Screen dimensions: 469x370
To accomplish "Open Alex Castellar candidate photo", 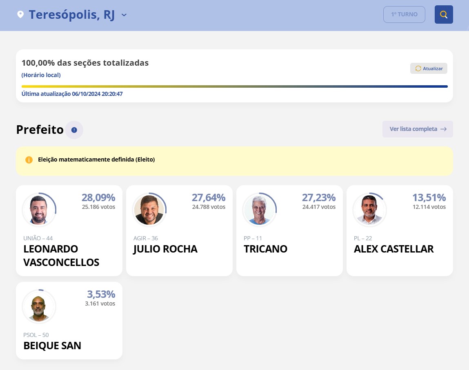I will (369, 210).
